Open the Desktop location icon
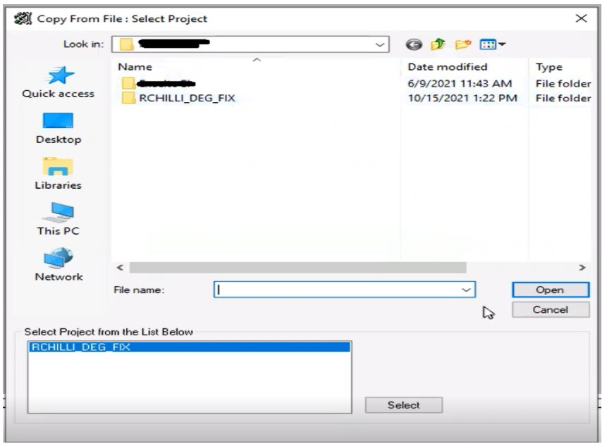Viewport: 602px width, 448px height. 58,120
